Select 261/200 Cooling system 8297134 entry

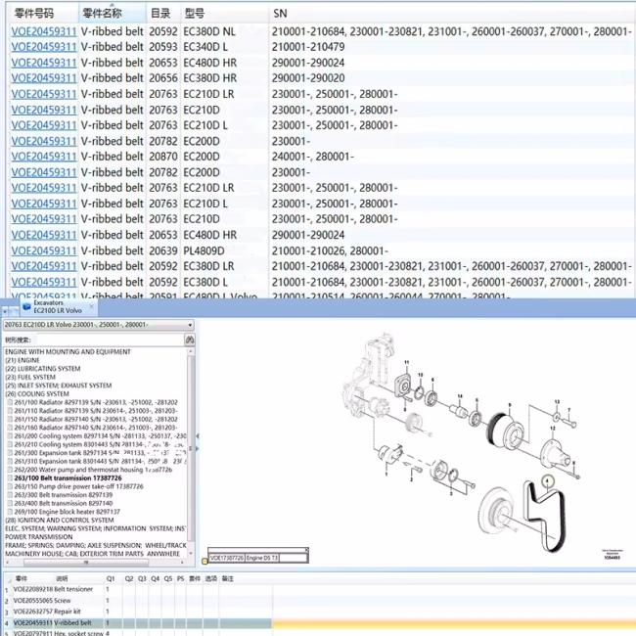[x=100, y=436]
